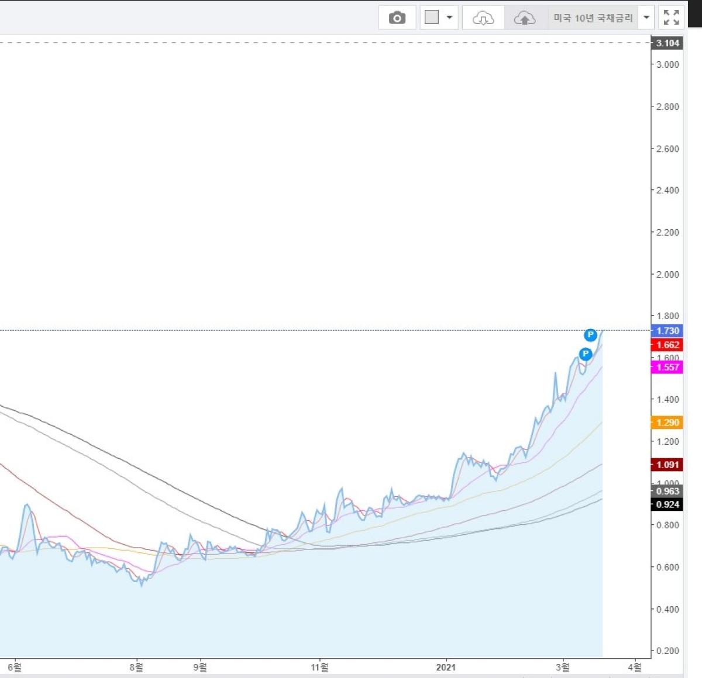The width and height of the screenshot is (702, 678).
Task: Click the lower P marker near 1.600
Action: 585,354
